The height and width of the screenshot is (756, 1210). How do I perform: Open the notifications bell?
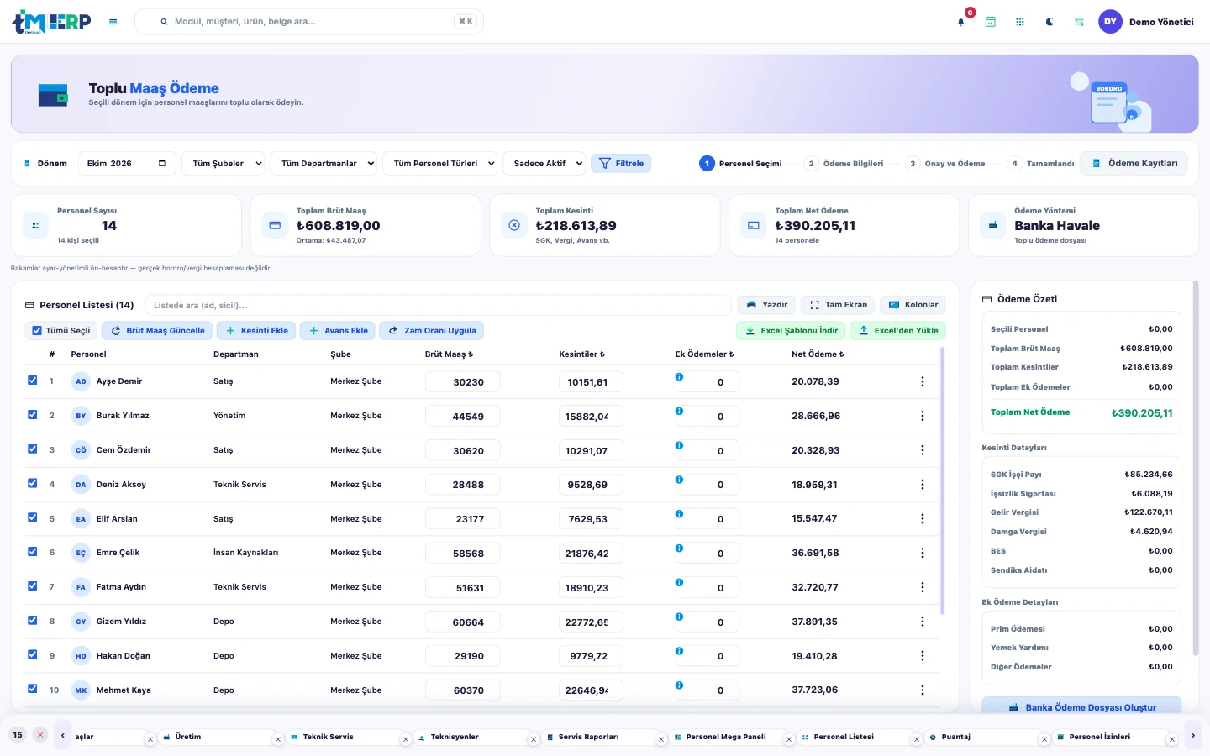tap(961, 22)
